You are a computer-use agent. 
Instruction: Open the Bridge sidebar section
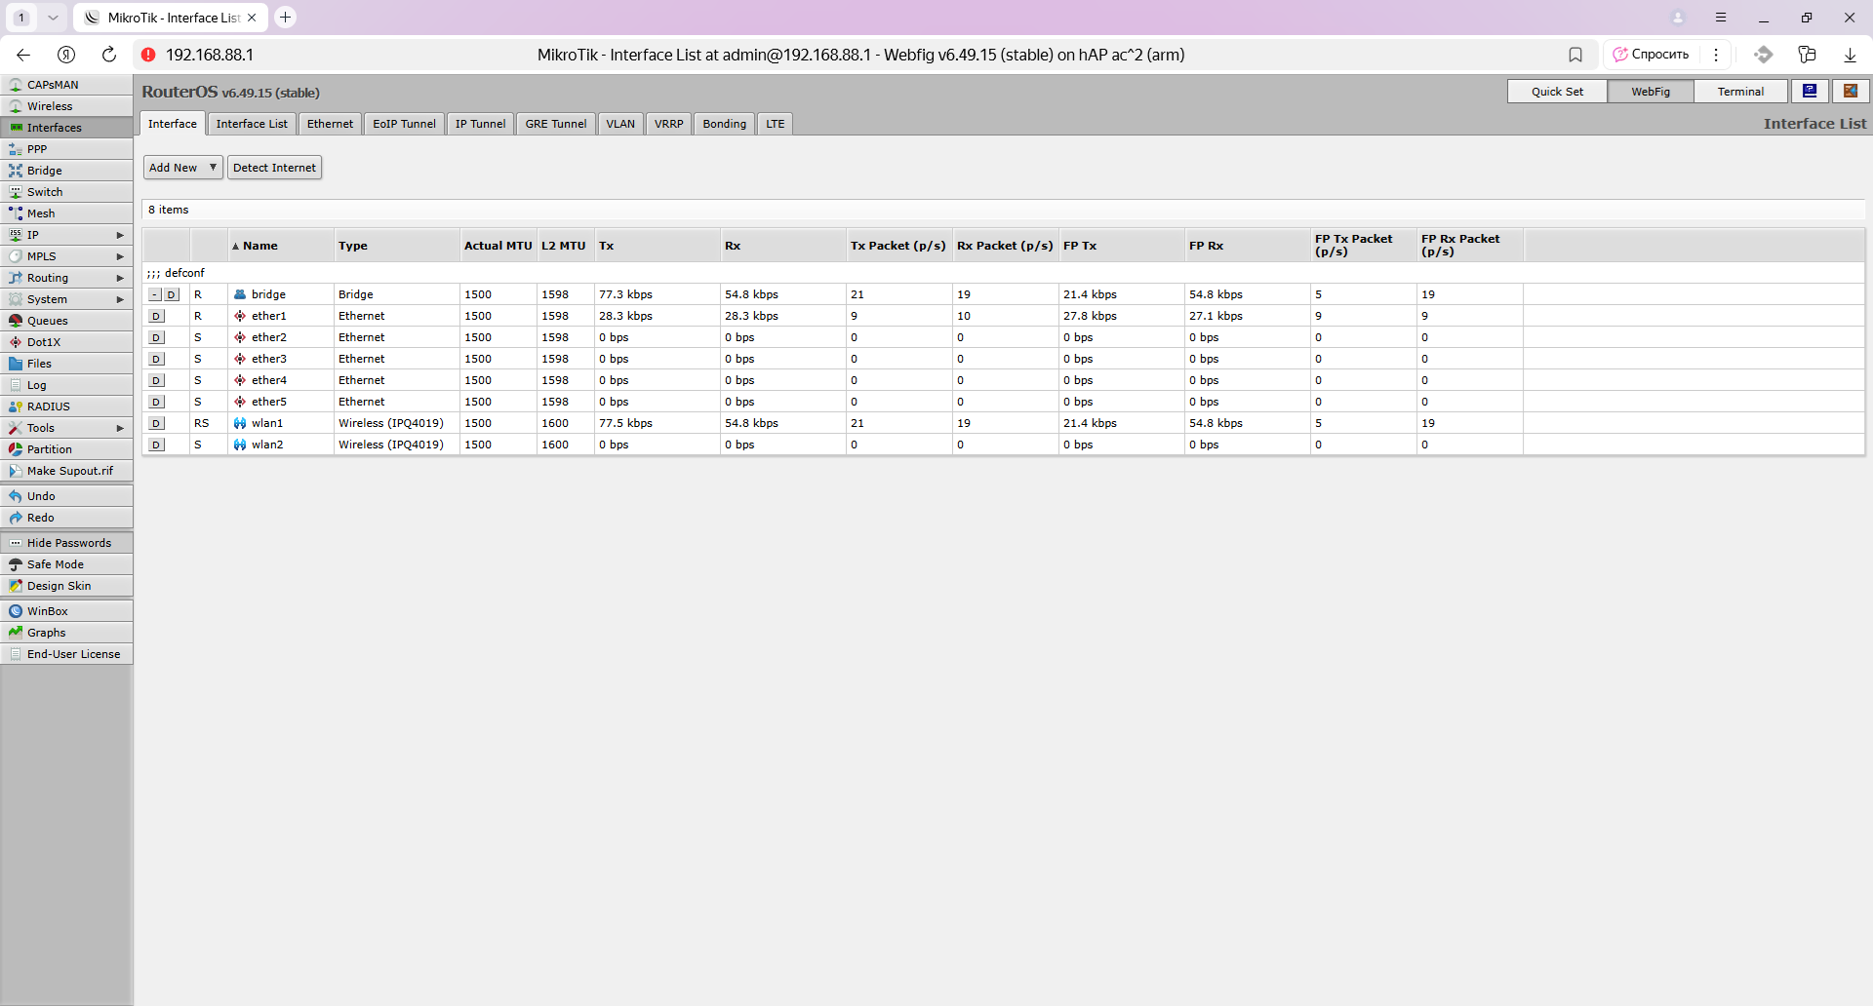tap(66, 171)
